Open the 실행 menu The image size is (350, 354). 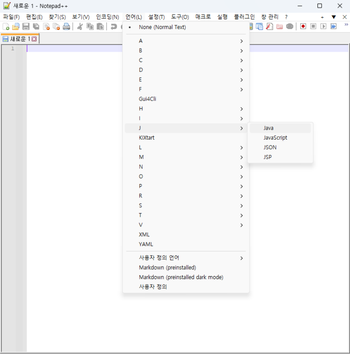(x=222, y=17)
